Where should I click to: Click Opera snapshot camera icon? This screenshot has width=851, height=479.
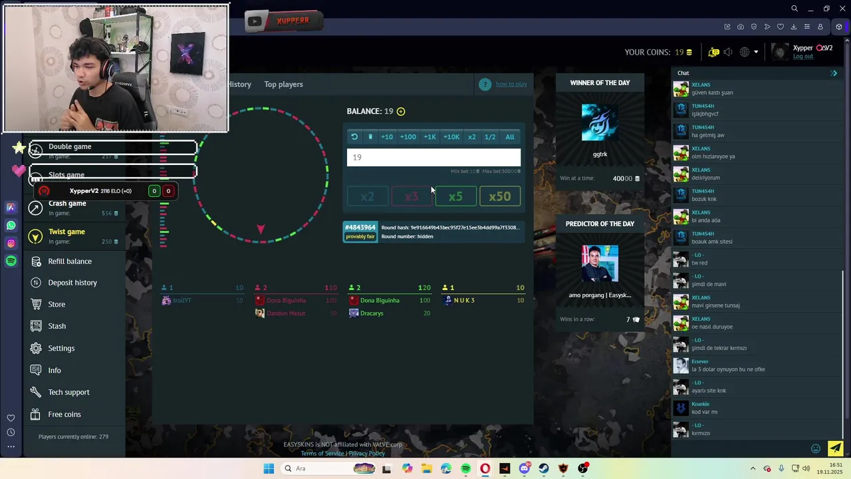point(741,27)
